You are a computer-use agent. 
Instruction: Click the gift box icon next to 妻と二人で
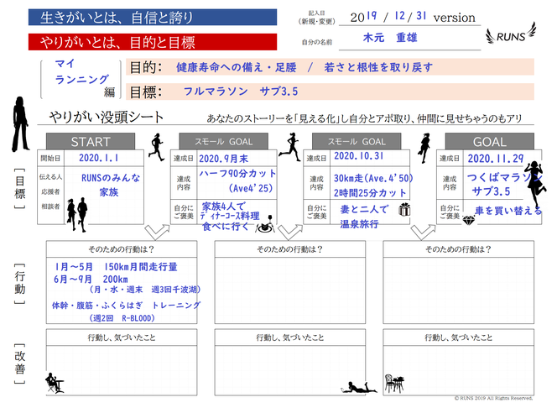tap(403, 209)
